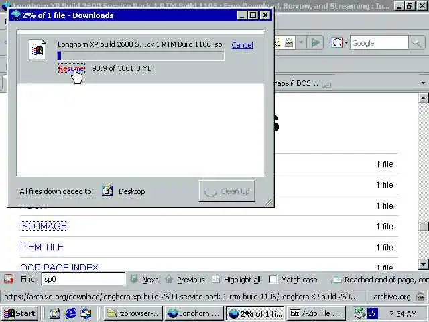Screen dimensions: 429x322
Task: Minimize the Downloads window
Action: click(x=242, y=15)
